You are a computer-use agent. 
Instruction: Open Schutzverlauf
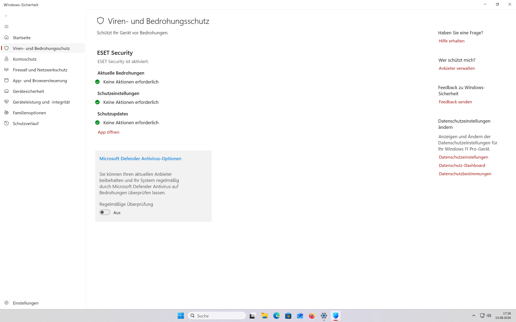[x=43, y=123]
